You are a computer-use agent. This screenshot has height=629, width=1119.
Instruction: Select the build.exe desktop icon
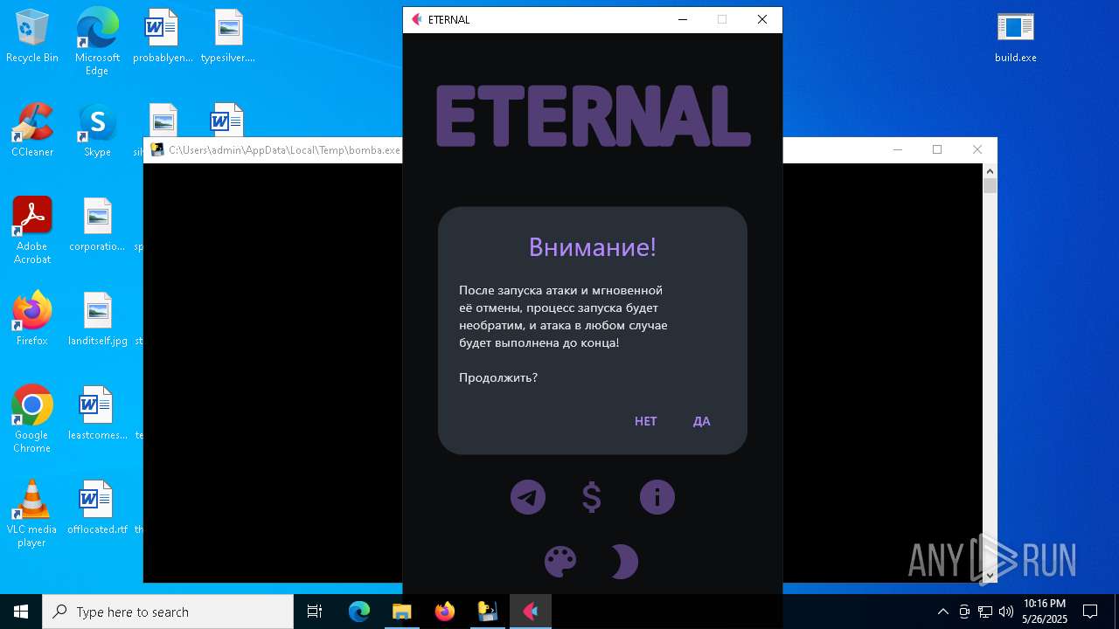click(x=1016, y=37)
